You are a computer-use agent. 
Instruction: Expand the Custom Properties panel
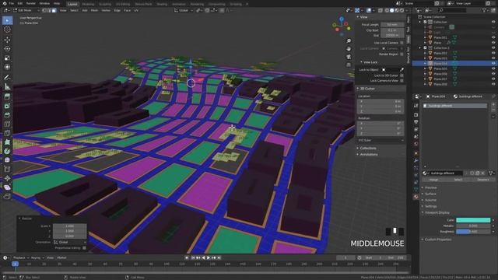tap(438, 240)
